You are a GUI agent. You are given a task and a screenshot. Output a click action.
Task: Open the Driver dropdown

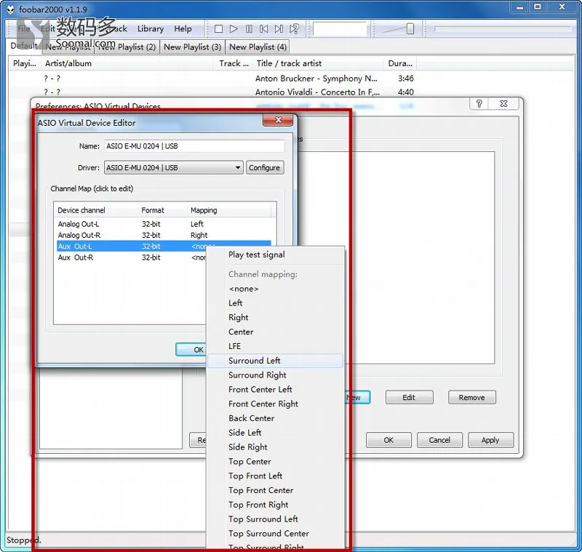(x=173, y=168)
